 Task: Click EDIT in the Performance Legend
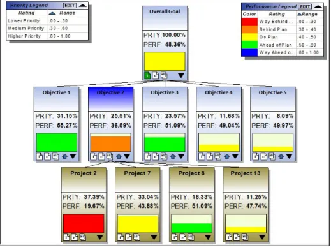305,6
